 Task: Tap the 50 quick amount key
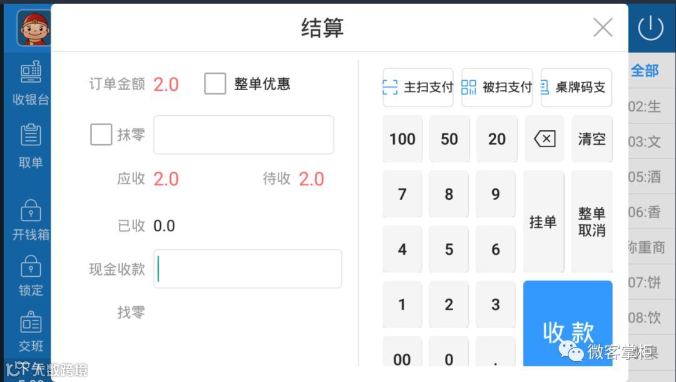tap(449, 139)
